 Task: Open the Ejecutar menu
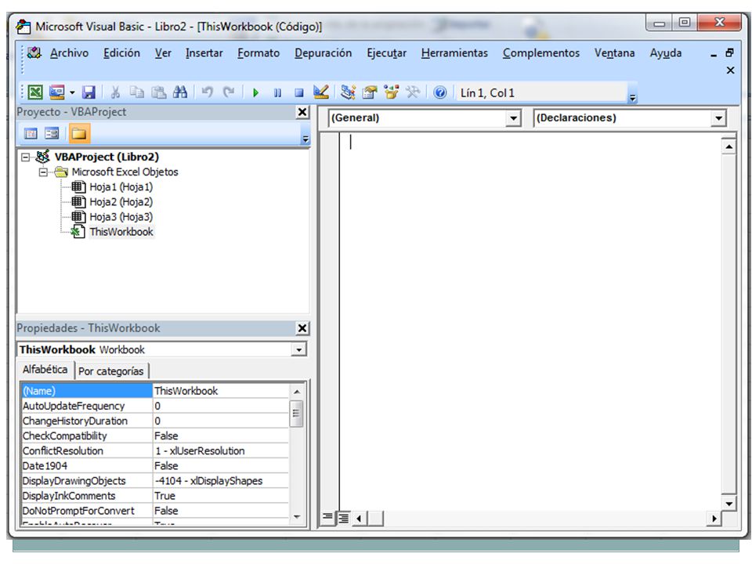386,52
